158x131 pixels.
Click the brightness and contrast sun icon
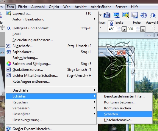tap(153, 15)
